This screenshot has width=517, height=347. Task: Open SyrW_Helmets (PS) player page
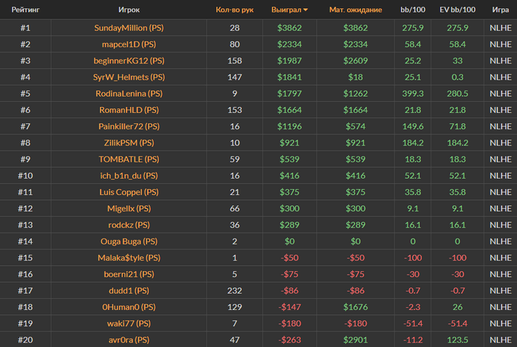click(129, 77)
